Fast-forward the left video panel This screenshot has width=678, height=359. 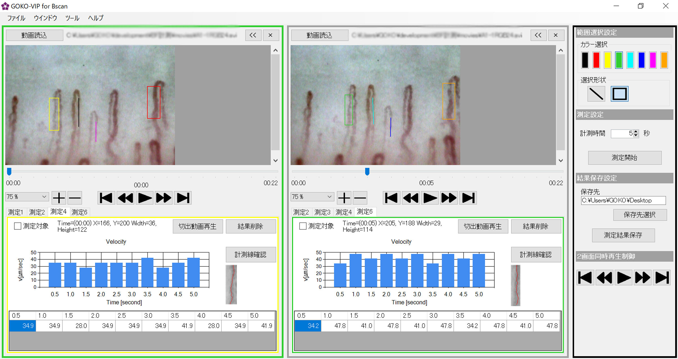click(164, 198)
